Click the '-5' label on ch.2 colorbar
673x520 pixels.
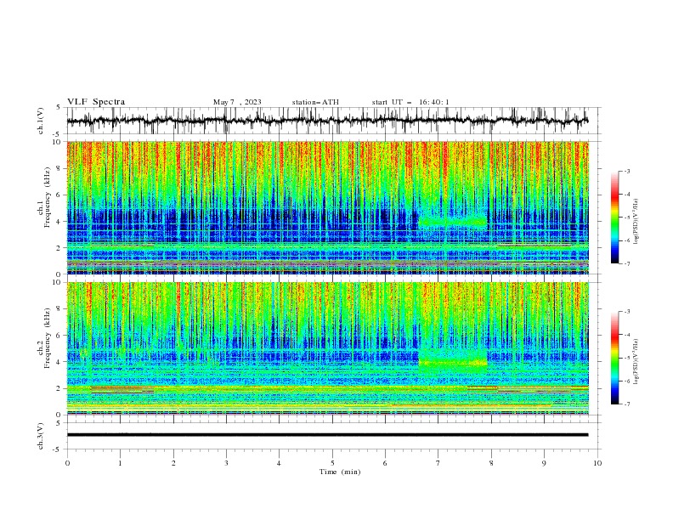[626, 358]
